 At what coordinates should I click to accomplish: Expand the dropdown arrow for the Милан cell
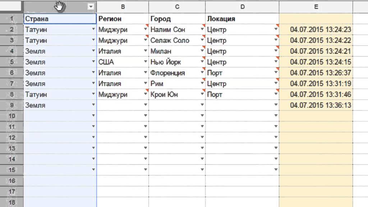pos(202,51)
